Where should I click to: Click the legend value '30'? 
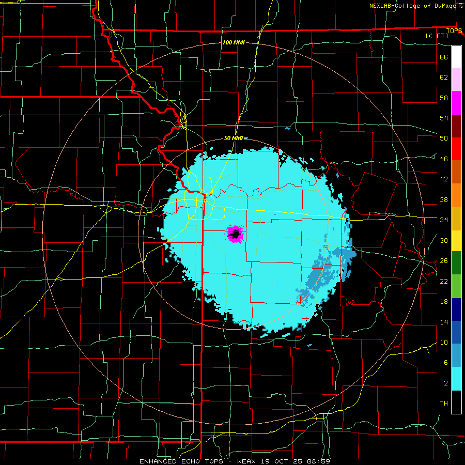pos(444,240)
